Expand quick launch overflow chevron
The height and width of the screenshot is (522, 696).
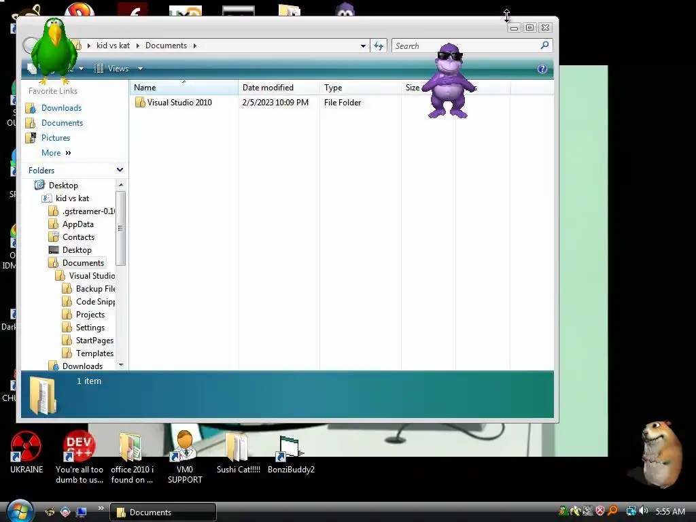click(101, 508)
